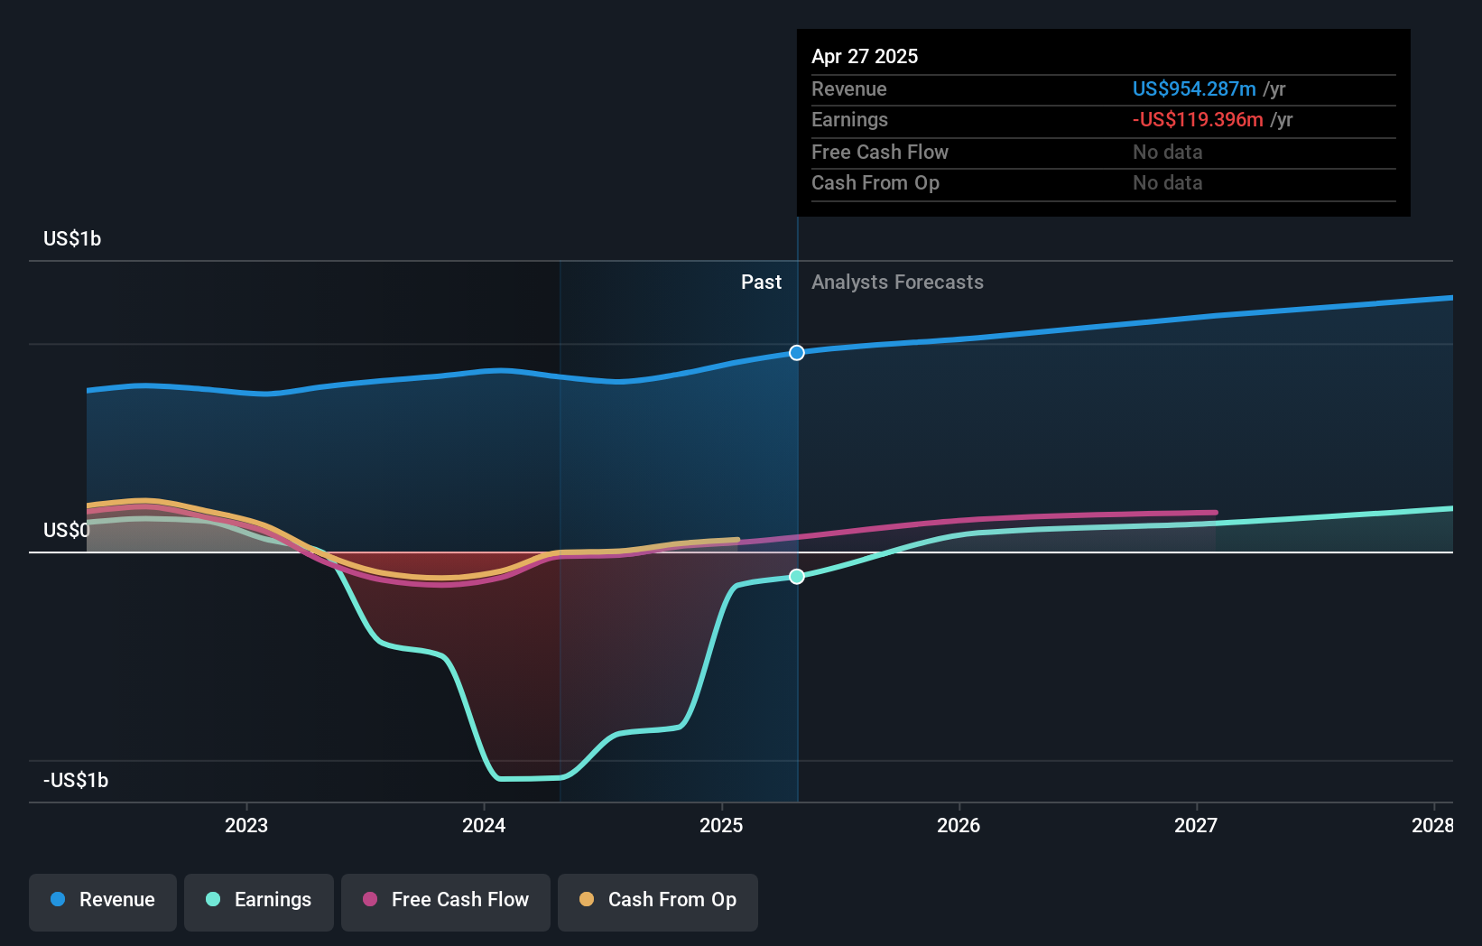Select the Revenue data point marker on blue line
The height and width of the screenshot is (946, 1482).
pyautogui.click(x=797, y=353)
